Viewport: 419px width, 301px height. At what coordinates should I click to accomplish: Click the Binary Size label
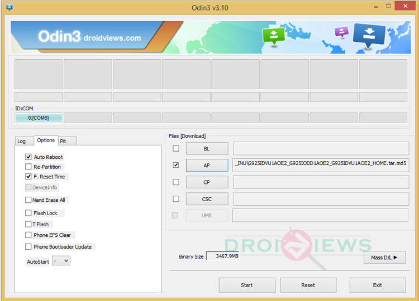[191, 256]
